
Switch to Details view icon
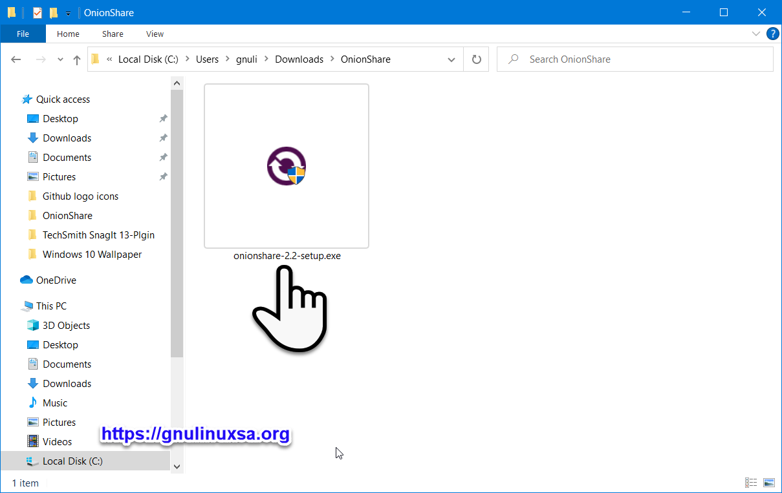pos(751,483)
